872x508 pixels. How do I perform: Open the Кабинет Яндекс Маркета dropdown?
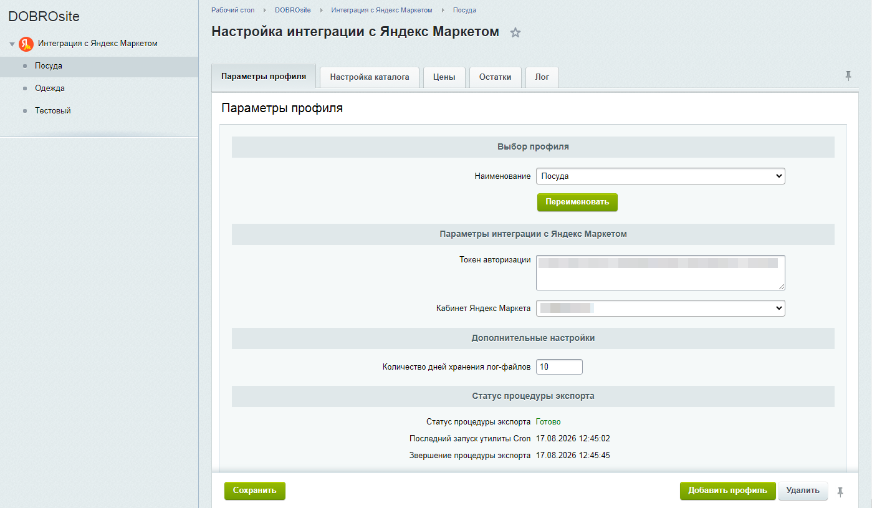tap(660, 308)
